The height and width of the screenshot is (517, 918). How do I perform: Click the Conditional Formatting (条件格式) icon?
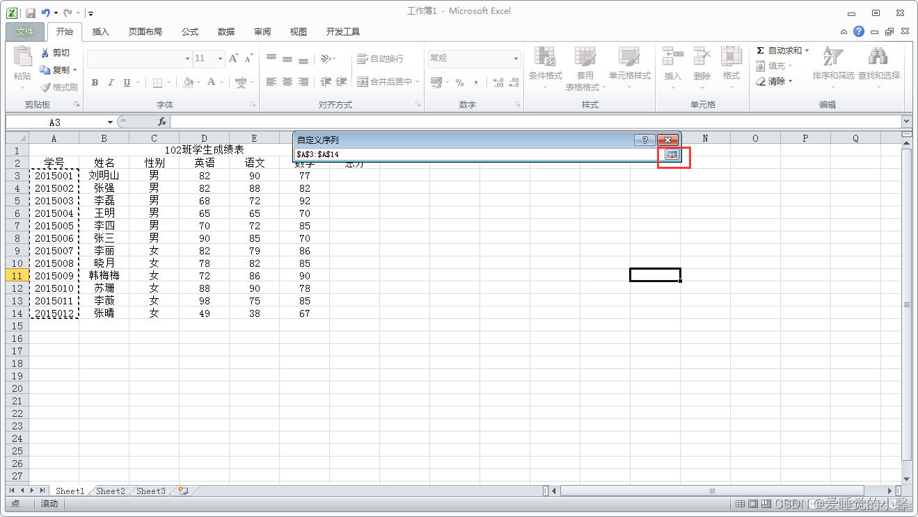click(x=545, y=58)
